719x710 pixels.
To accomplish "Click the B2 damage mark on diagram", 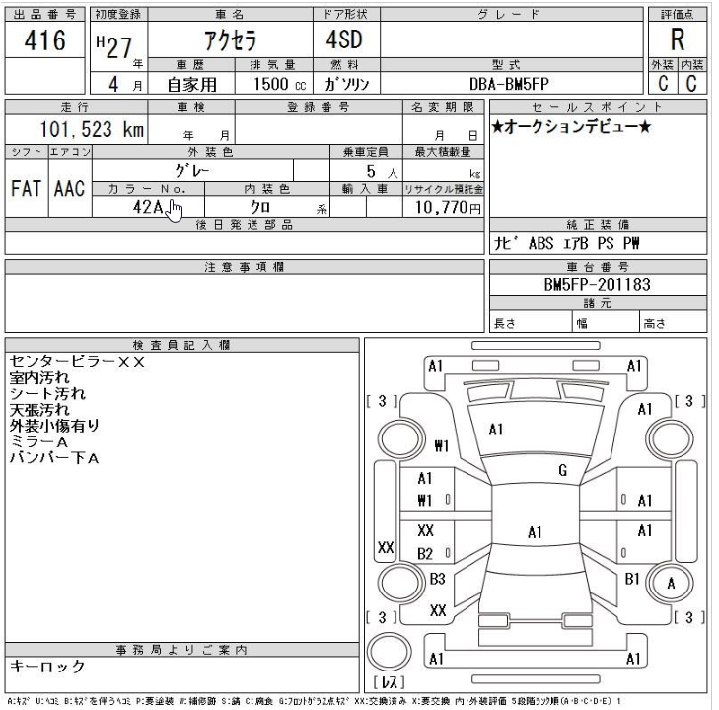I will tap(427, 553).
